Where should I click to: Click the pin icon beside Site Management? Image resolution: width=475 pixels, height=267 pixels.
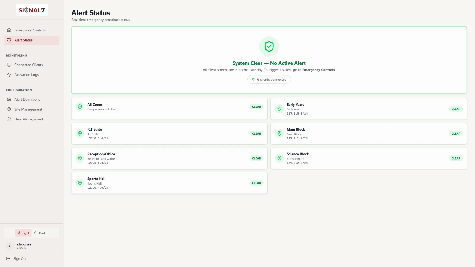click(9, 109)
